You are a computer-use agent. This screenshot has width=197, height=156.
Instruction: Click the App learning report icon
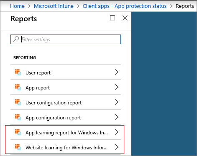[18, 132]
